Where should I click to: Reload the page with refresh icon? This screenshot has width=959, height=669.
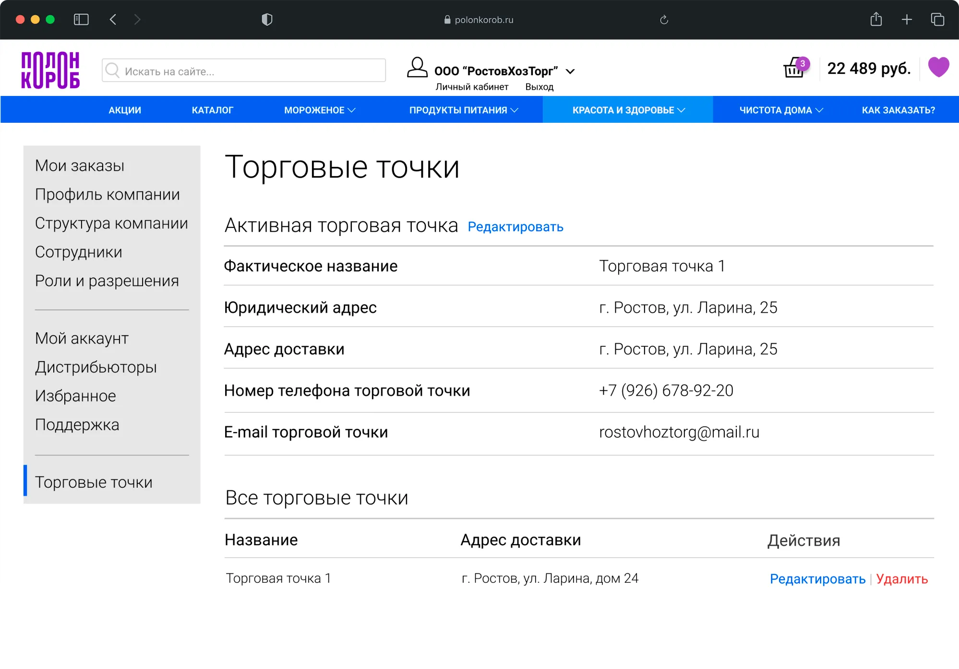(664, 20)
